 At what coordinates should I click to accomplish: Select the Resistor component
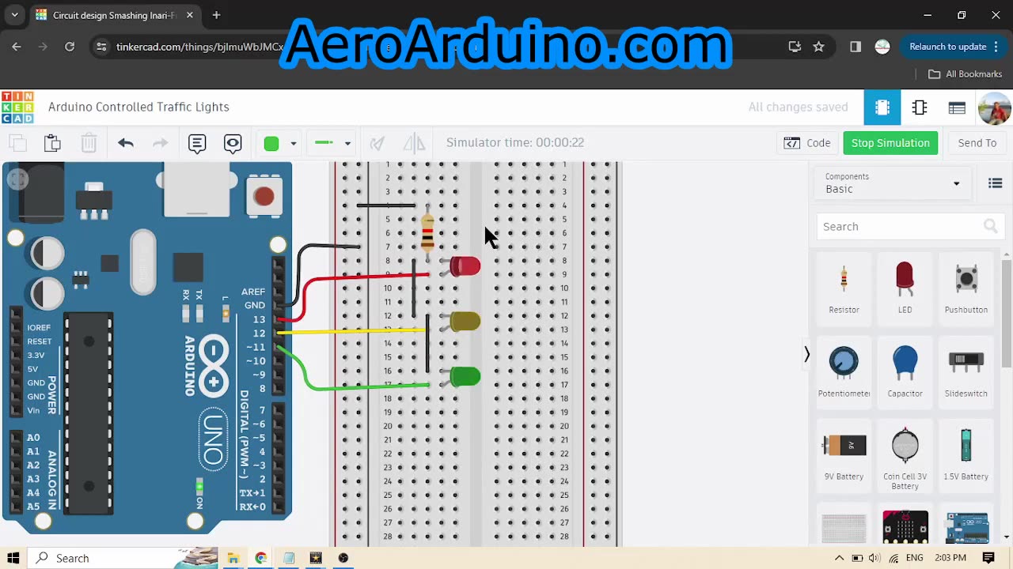click(x=844, y=288)
